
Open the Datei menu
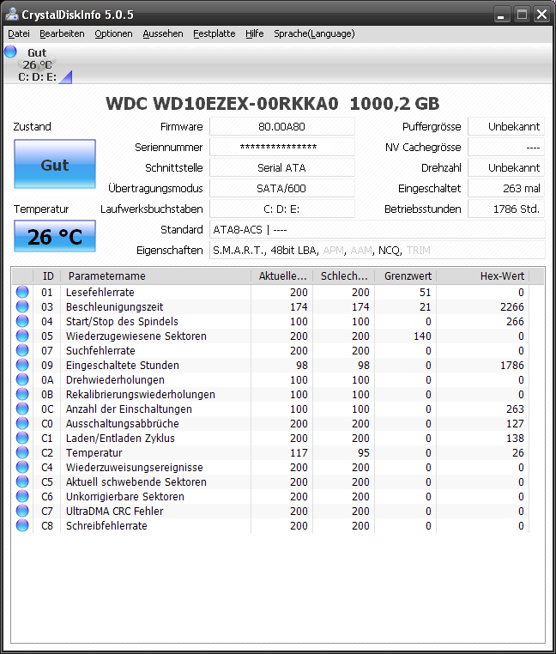[x=19, y=33]
